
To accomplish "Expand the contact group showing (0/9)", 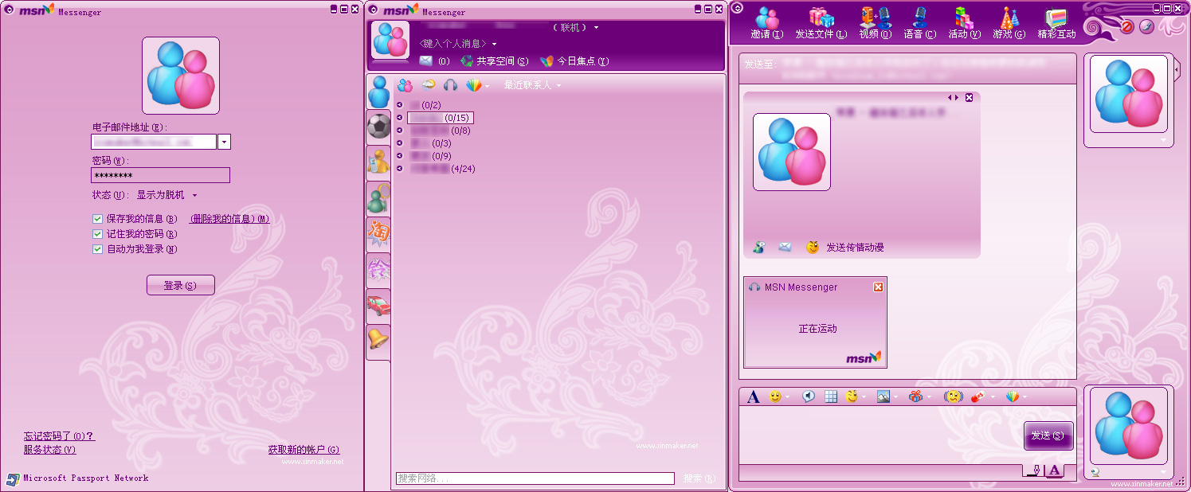I will (400, 156).
